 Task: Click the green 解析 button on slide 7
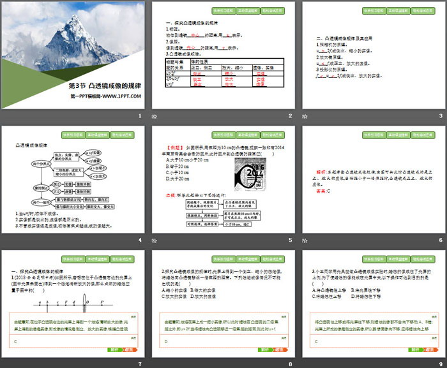coord(114,350)
